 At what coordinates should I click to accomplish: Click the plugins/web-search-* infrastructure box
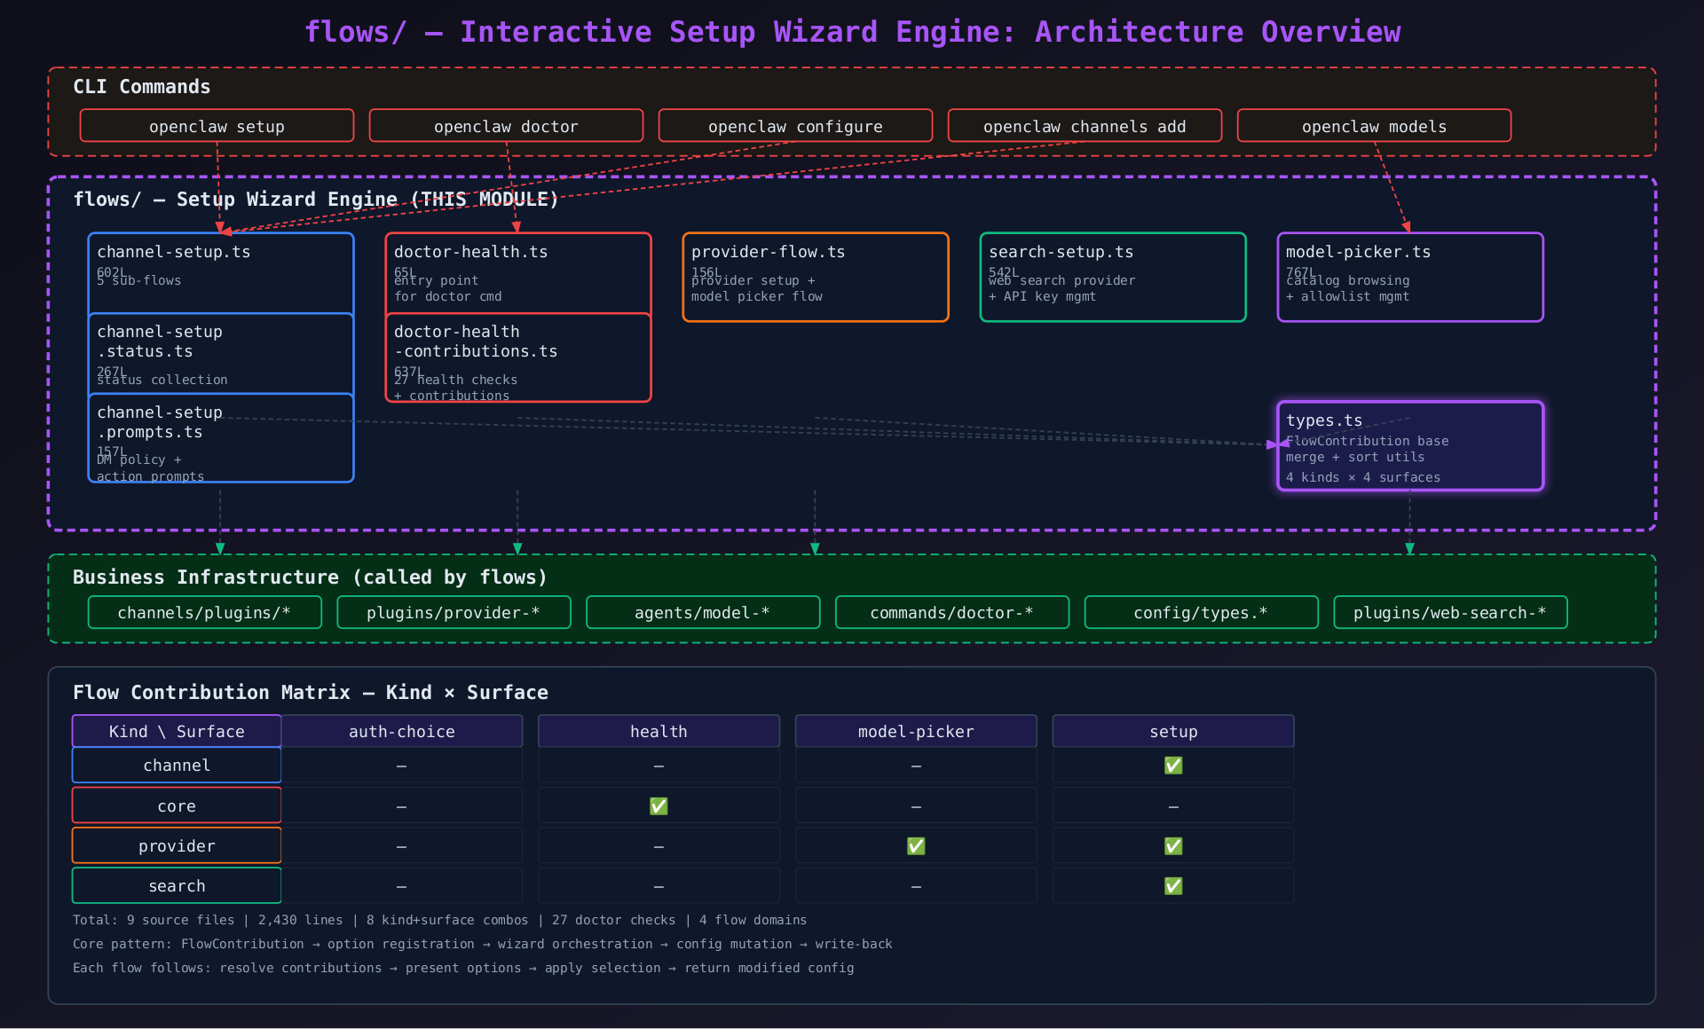coord(1450,613)
